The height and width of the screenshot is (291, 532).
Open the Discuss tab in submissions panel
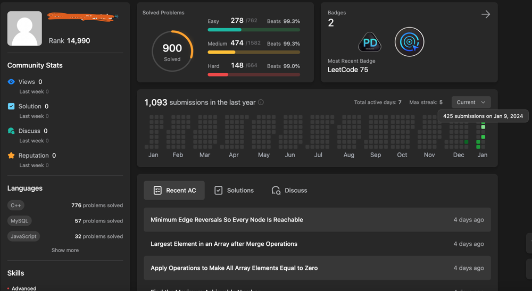coord(289,190)
